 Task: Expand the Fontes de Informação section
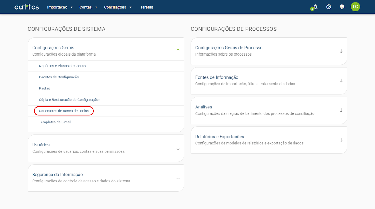[341, 81]
